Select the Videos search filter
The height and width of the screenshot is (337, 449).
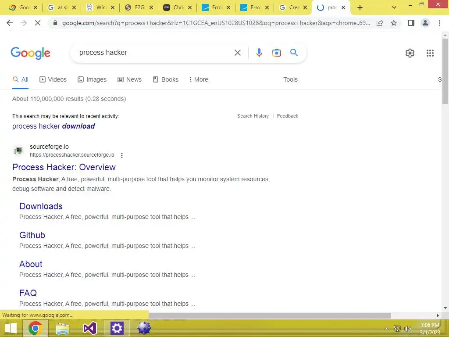[53, 79]
